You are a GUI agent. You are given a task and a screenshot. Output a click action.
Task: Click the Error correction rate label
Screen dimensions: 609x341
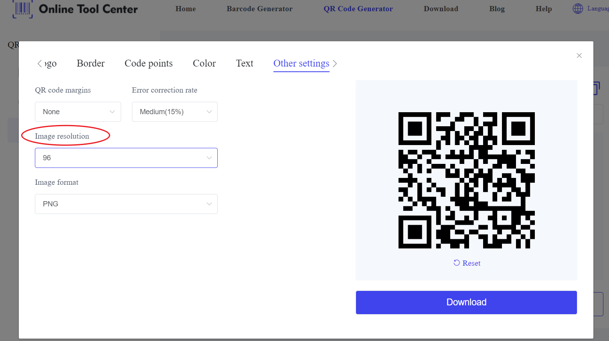point(164,90)
